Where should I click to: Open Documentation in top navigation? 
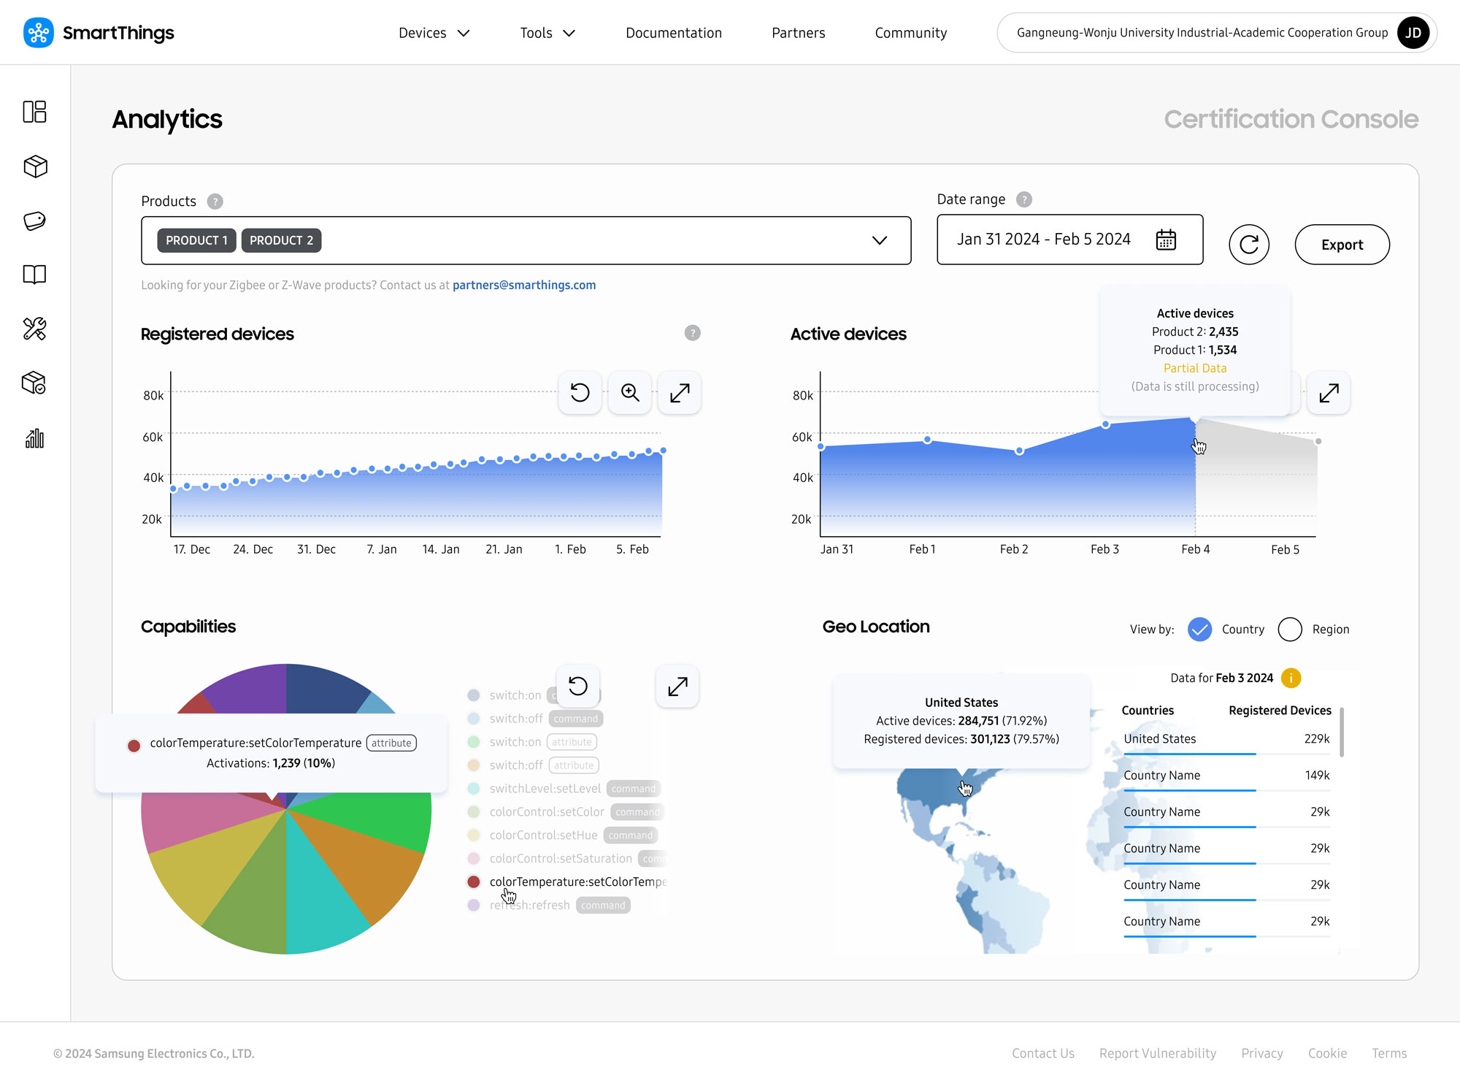674,33
